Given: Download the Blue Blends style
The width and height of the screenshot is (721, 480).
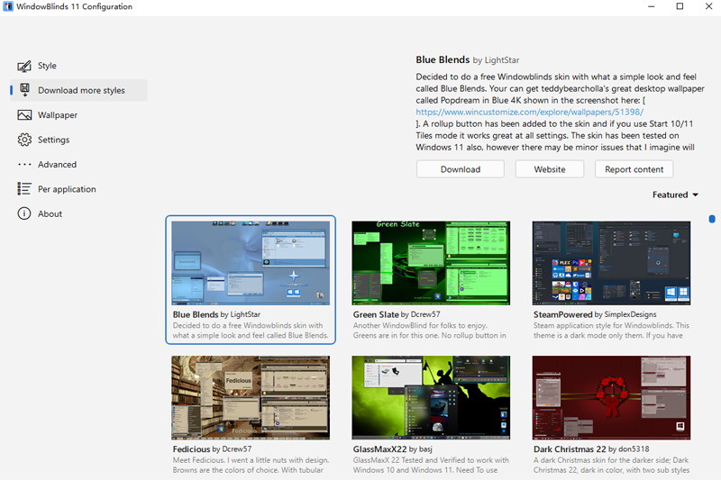Looking at the screenshot, I should point(461,169).
